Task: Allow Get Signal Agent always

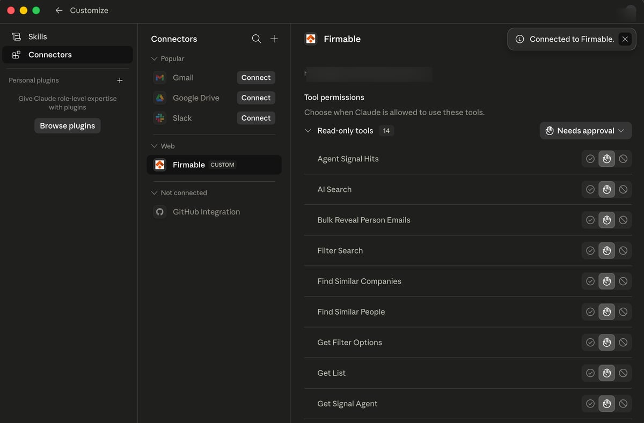Action: click(590, 403)
